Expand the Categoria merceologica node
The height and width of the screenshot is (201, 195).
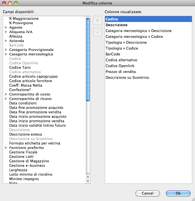coord(6,54)
